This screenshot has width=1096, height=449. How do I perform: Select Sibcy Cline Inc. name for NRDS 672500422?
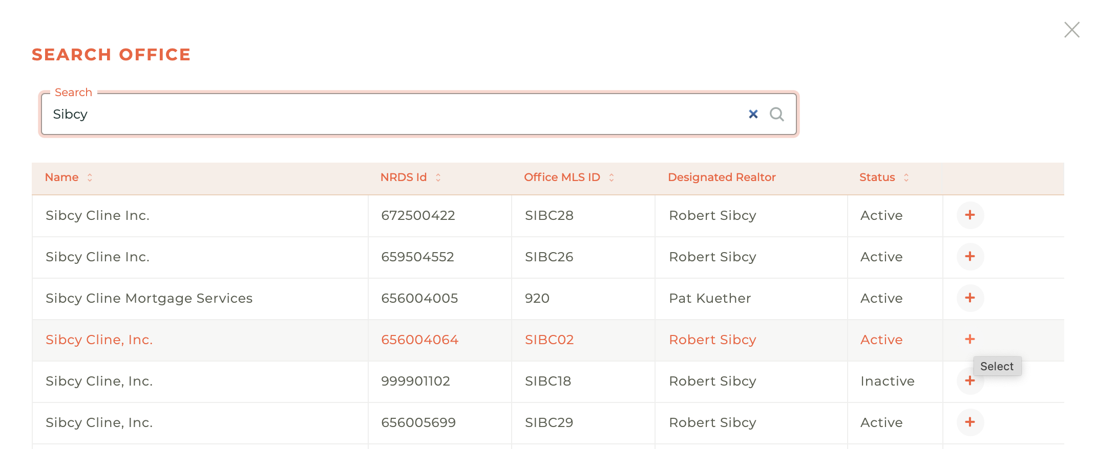pyautogui.click(x=97, y=215)
